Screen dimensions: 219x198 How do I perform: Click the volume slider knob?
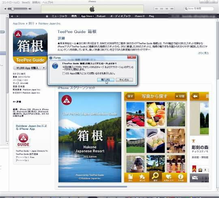point(13,9)
